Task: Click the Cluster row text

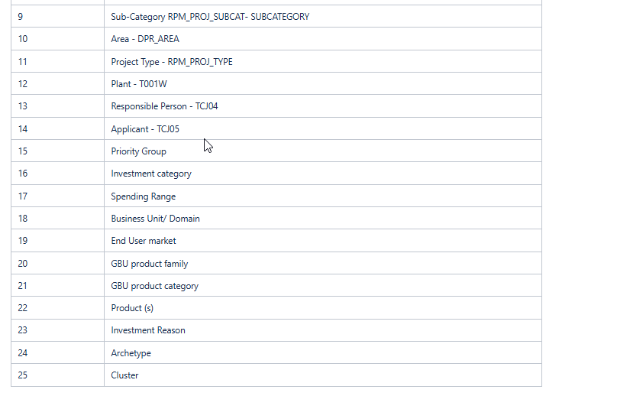Action: (124, 375)
